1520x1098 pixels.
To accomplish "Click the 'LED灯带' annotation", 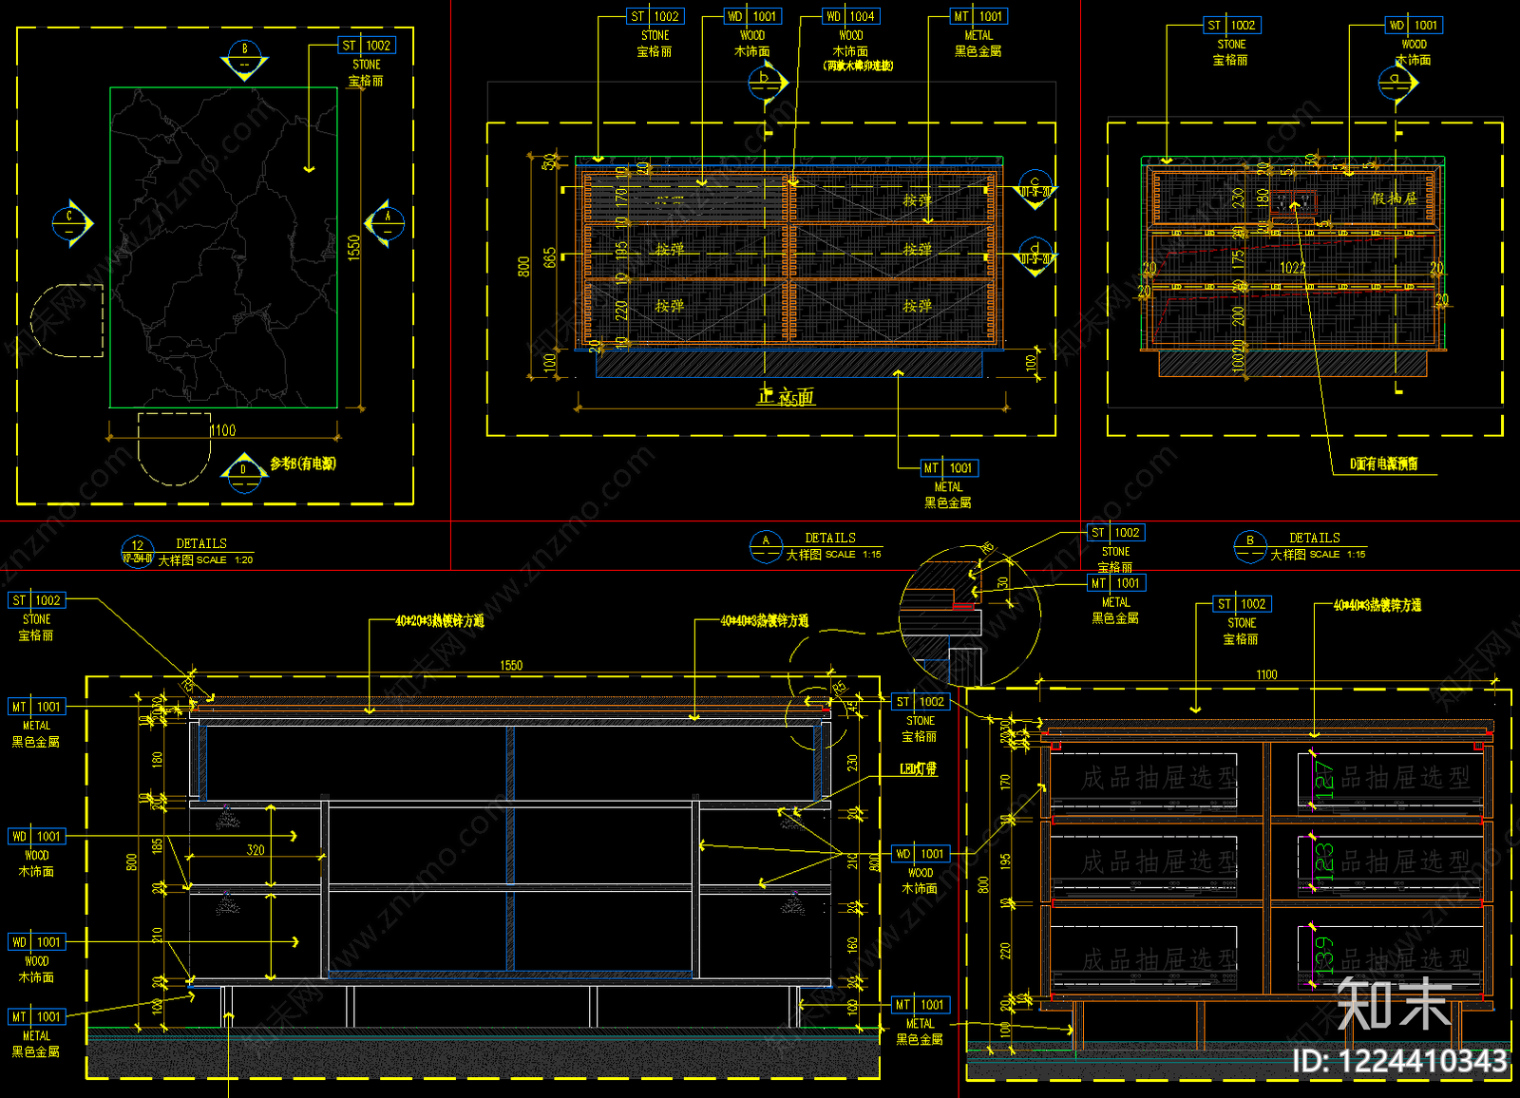I will pyautogui.click(x=919, y=768).
